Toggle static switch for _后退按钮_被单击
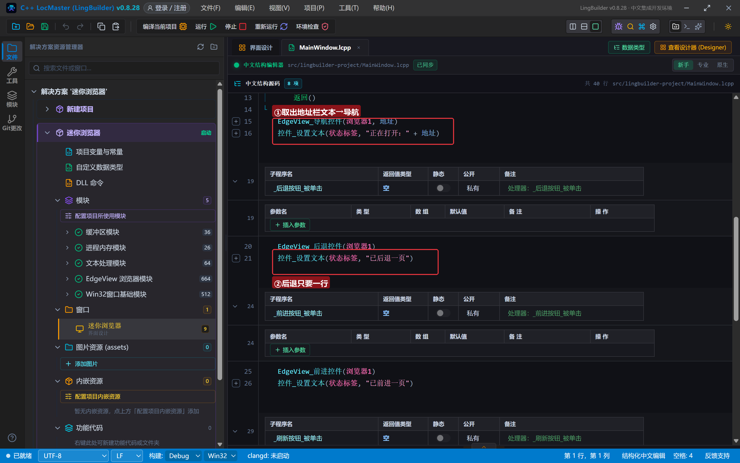 coord(443,188)
